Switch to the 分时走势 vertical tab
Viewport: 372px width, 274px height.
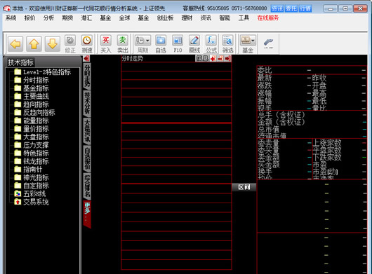point(87,76)
